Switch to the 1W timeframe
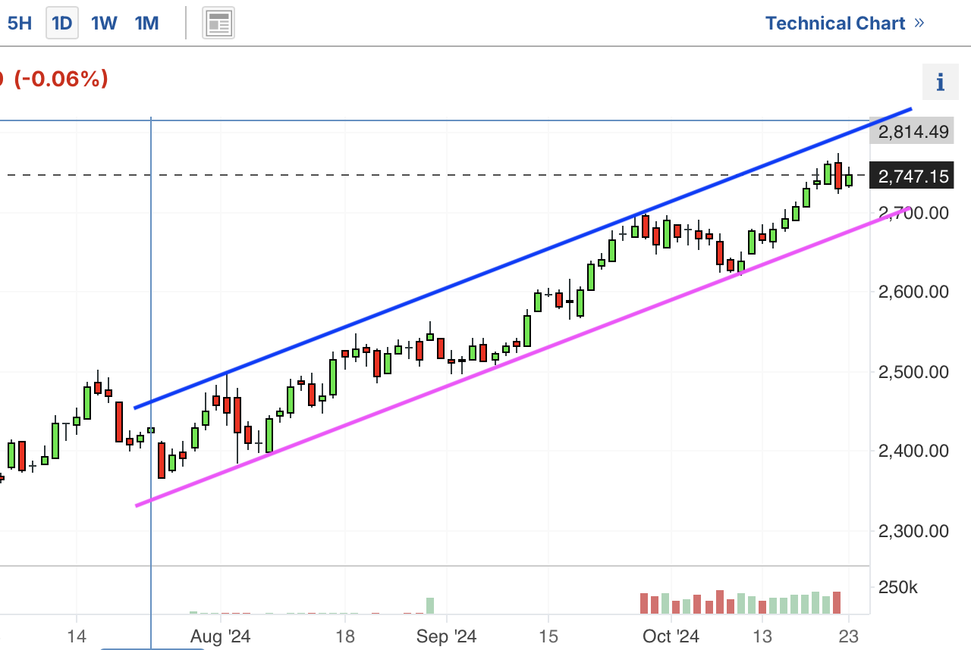 coord(104,23)
